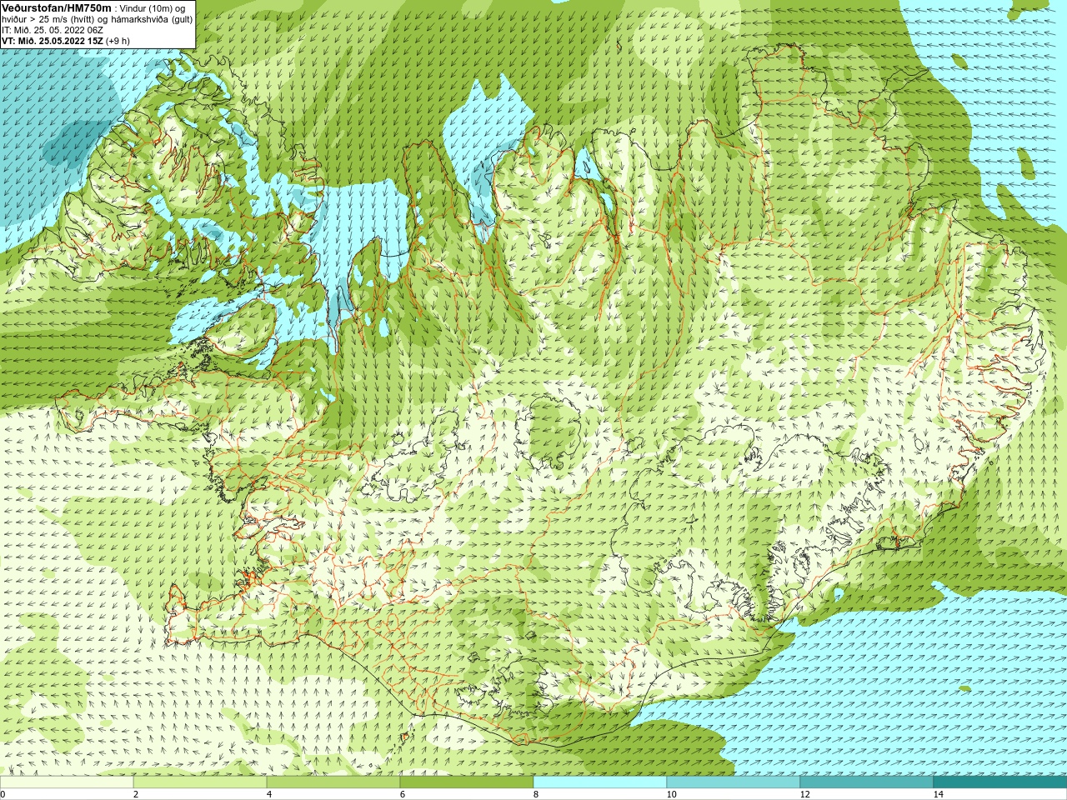Click the '2' scale label
1067x800 pixels.
[x=136, y=794]
